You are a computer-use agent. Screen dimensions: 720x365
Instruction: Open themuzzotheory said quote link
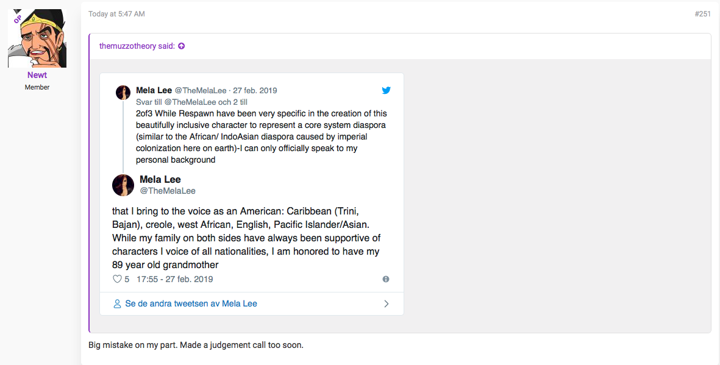(x=137, y=46)
